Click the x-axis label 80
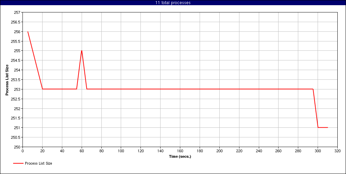Image resolution: width=346 pixels, height=174 pixels. (101, 151)
